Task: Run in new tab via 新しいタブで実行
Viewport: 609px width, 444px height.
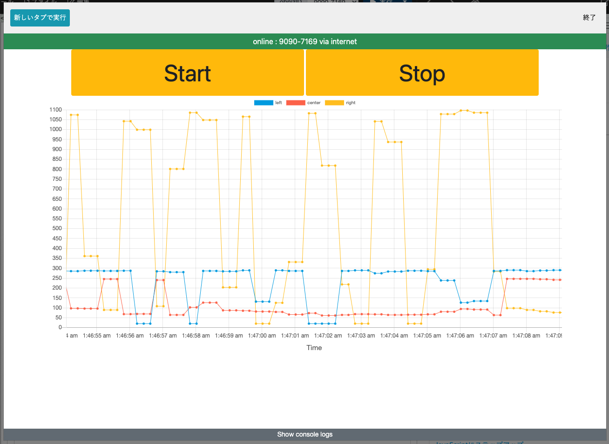Action: point(40,18)
